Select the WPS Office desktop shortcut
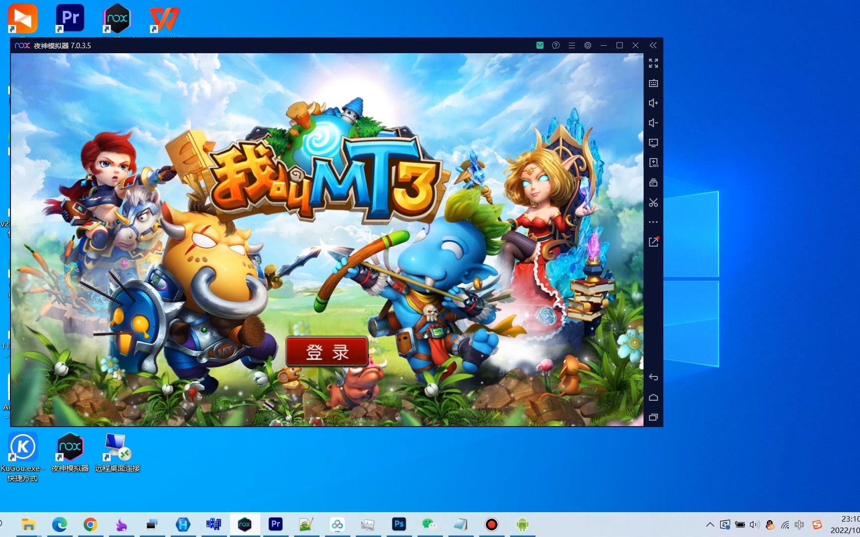This screenshot has height=537, width=860. [x=164, y=19]
